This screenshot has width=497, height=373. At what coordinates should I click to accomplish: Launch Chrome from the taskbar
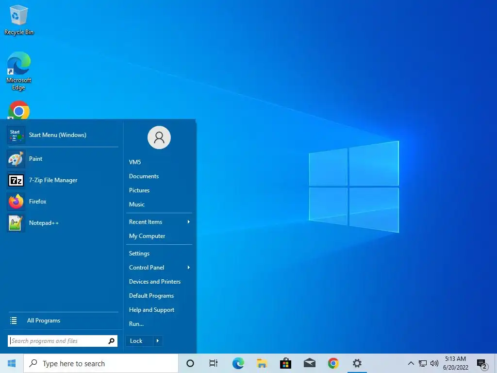tap(333, 363)
